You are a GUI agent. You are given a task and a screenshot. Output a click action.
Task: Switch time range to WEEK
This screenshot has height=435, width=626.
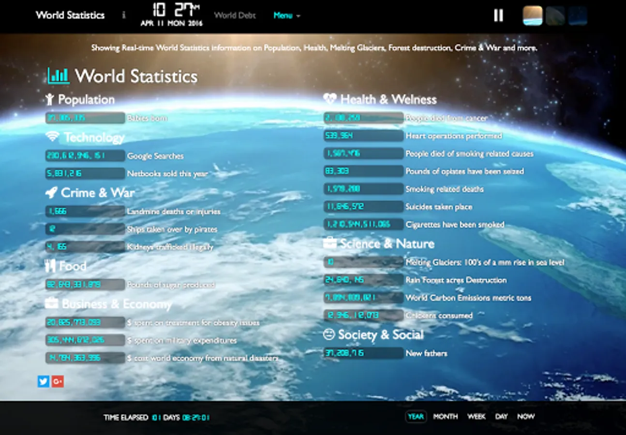click(477, 416)
